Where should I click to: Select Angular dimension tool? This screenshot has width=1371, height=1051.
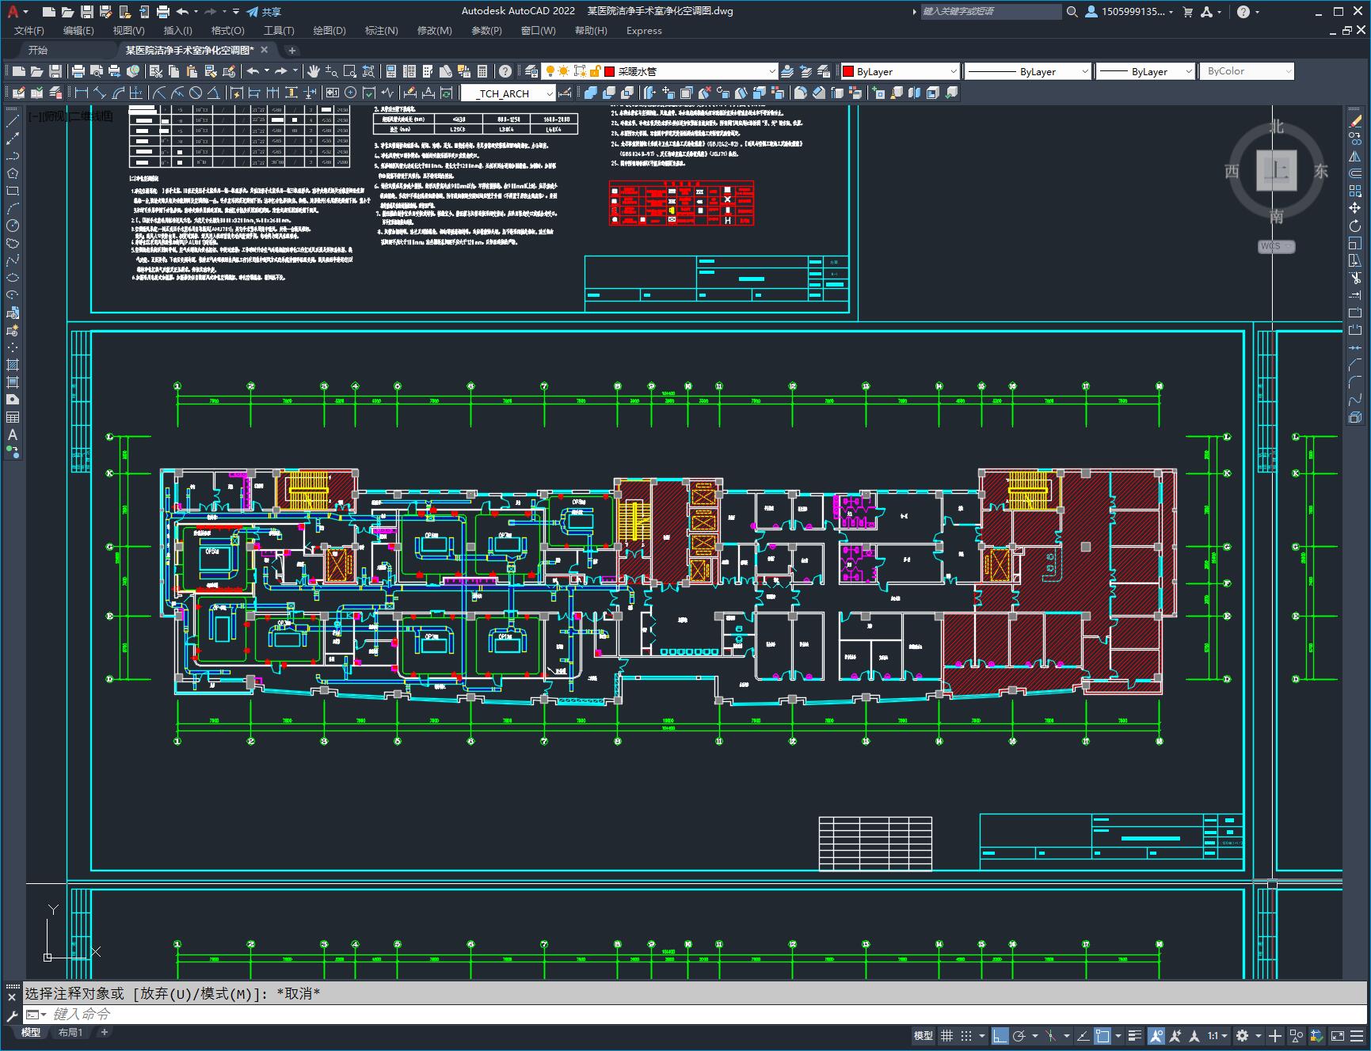214,93
